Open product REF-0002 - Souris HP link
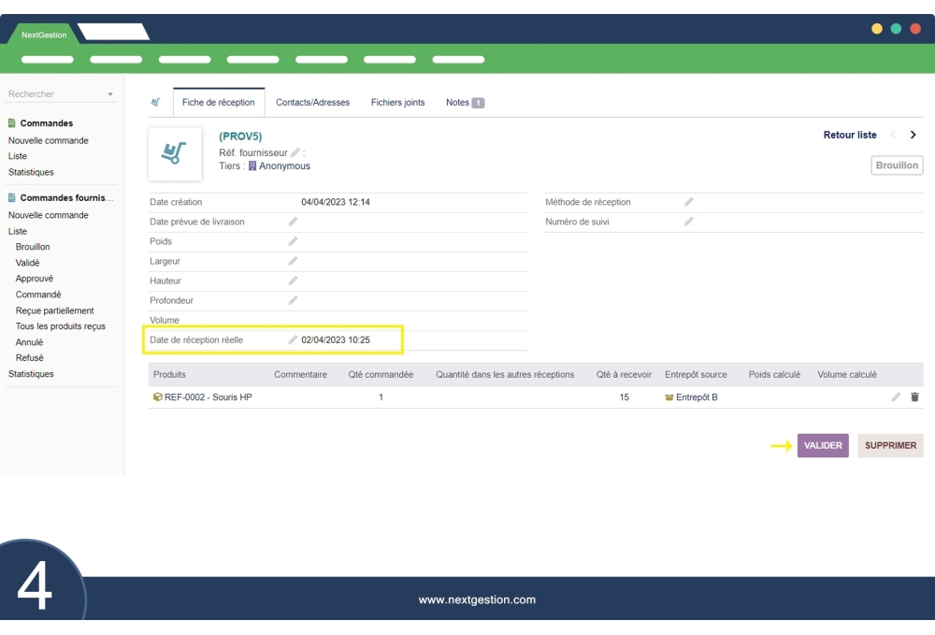 tap(208, 397)
